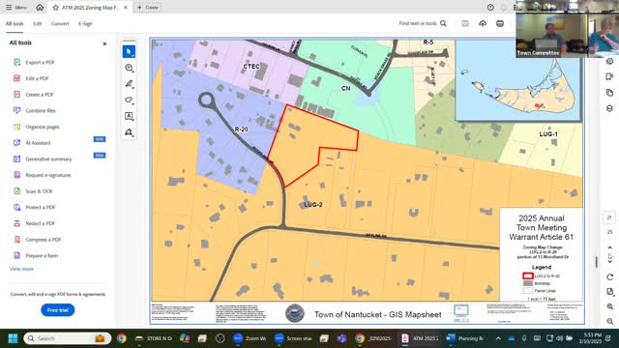This screenshot has height=348, width=619.
Task: Open the Convert menu tab
Action: [60, 23]
